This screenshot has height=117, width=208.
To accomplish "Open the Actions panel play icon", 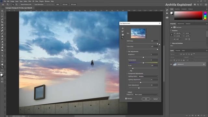I will click(167, 13).
